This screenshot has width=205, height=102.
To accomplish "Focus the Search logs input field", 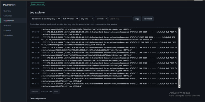I will (120, 19).
